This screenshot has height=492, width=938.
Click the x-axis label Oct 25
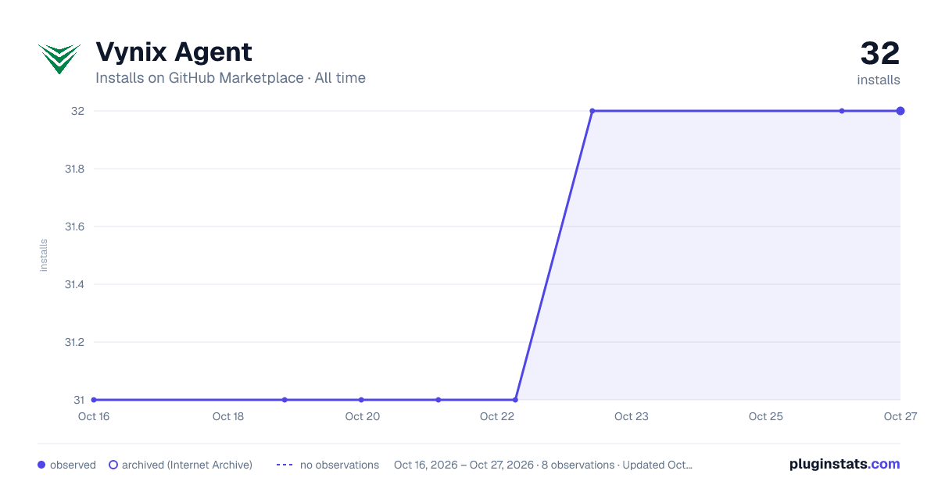(766, 416)
